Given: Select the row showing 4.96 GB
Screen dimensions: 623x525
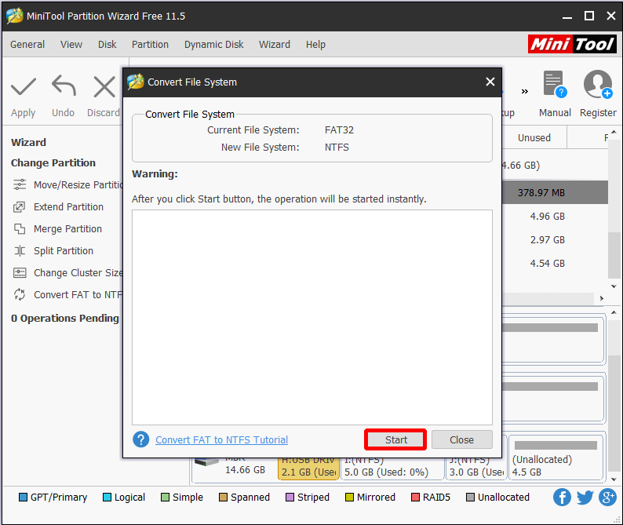Looking at the screenshot, I should [555, 217].
